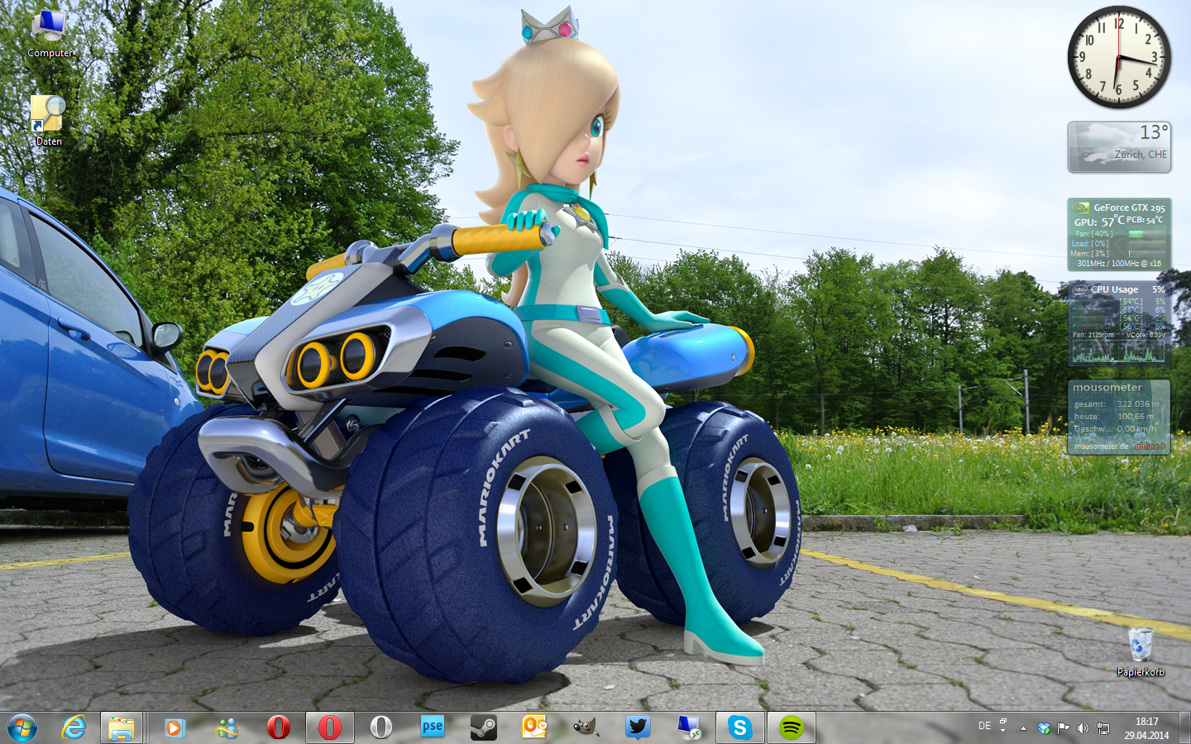Click the mousometer.de link
The height and width of the screenshot is (744, 1191).
[x=1101, y=446]
